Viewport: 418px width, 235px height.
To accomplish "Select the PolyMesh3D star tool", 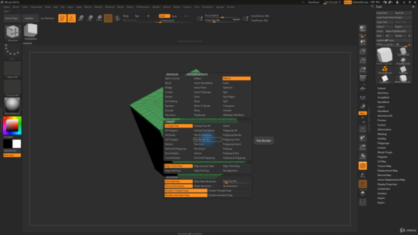I will tap(403, 61).
